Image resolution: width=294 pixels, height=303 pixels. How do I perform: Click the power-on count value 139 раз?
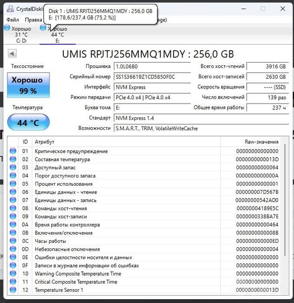click(x=268, y=97)
